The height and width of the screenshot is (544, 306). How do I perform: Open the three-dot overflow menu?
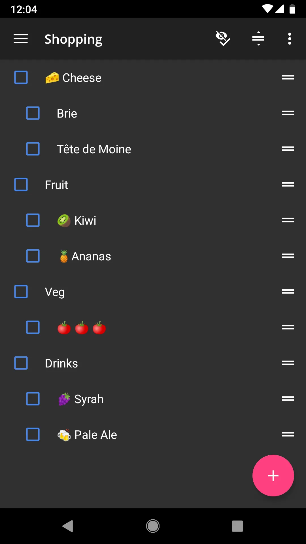(x=289, y=39)
